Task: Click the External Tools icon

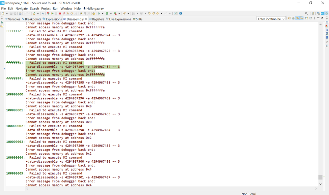Action: (x=115, y=14)
